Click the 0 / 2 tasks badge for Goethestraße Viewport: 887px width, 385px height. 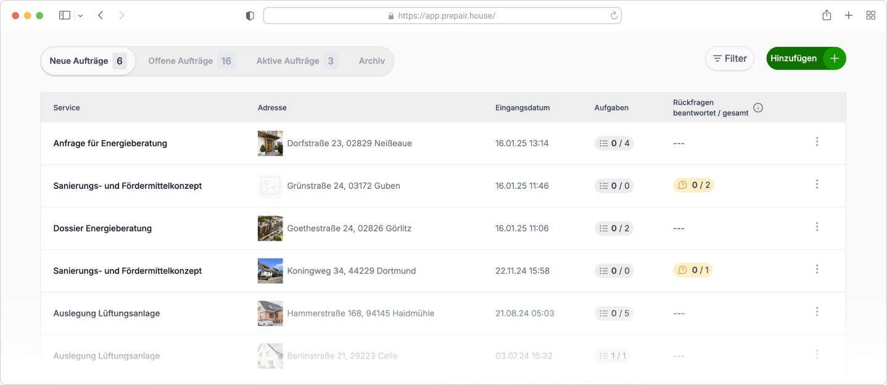(614, 228)
